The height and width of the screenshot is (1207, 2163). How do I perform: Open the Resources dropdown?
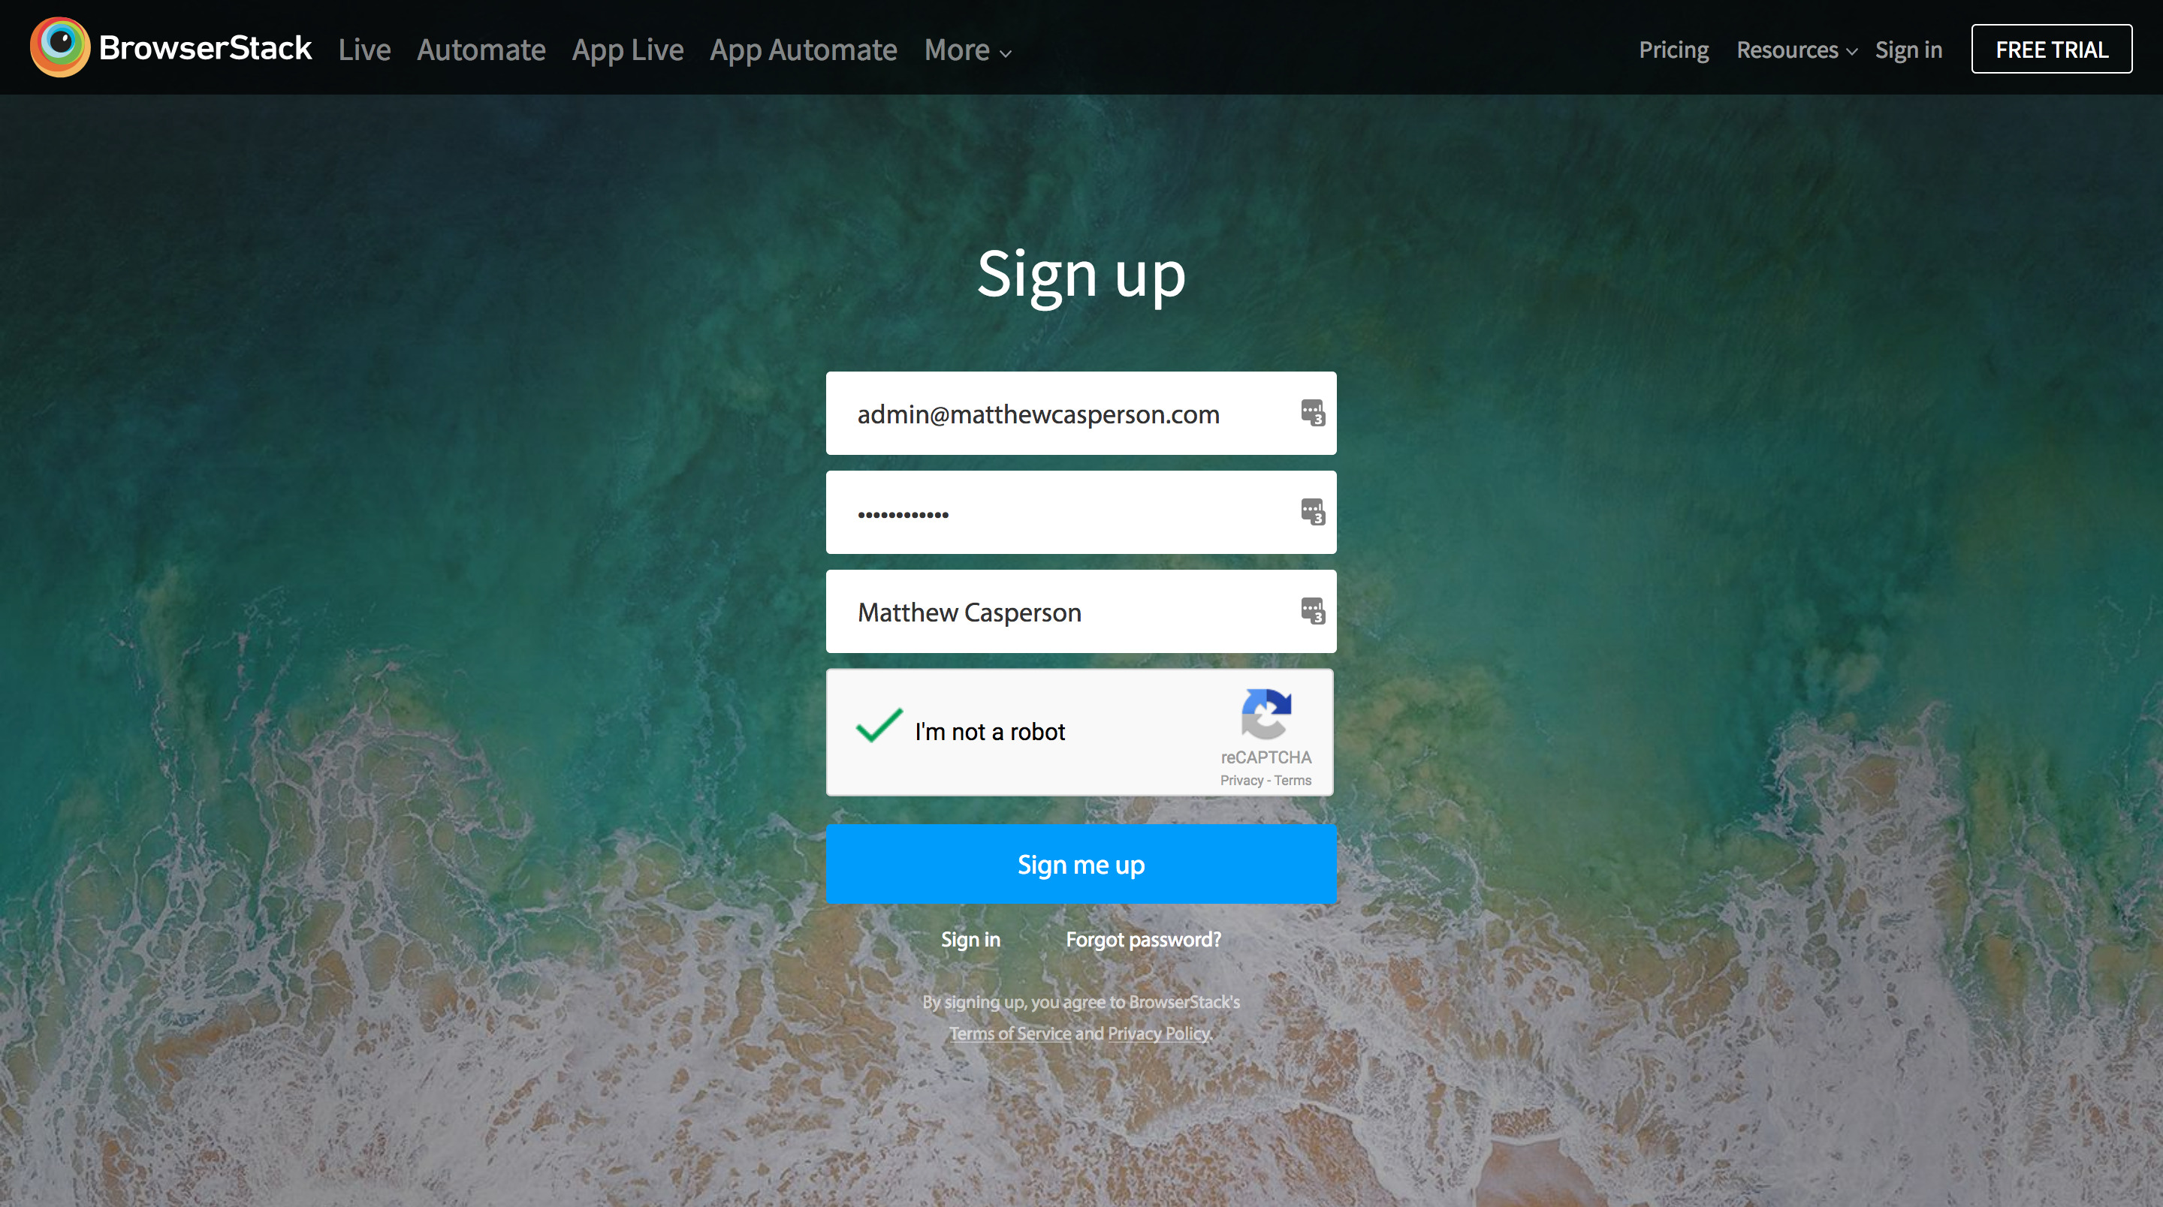click(1796, 50)
